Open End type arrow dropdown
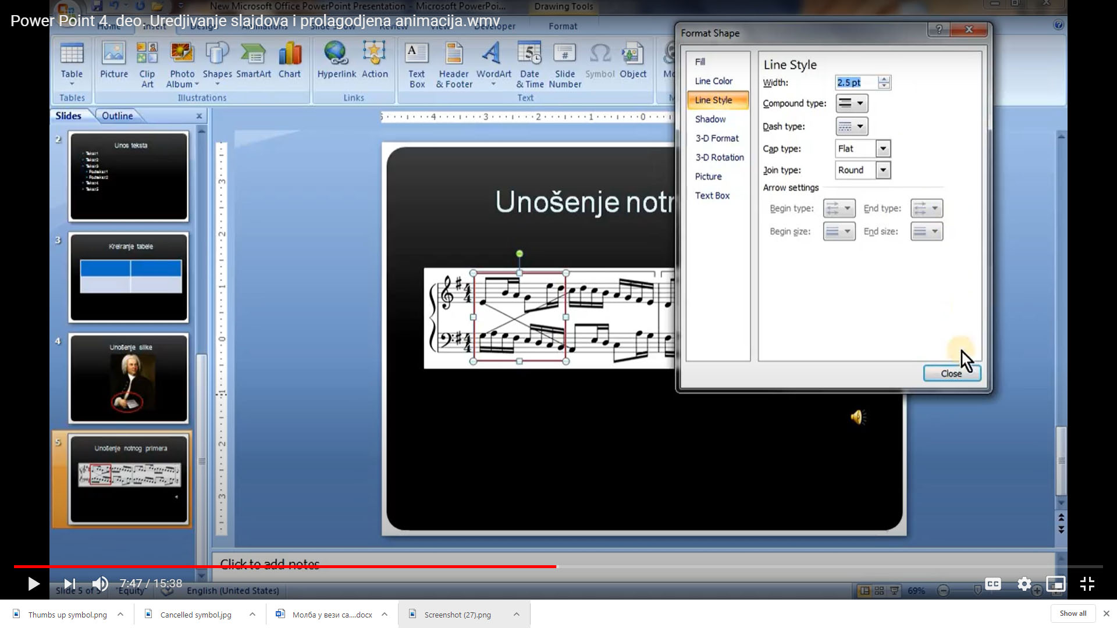 pos(926,208)
